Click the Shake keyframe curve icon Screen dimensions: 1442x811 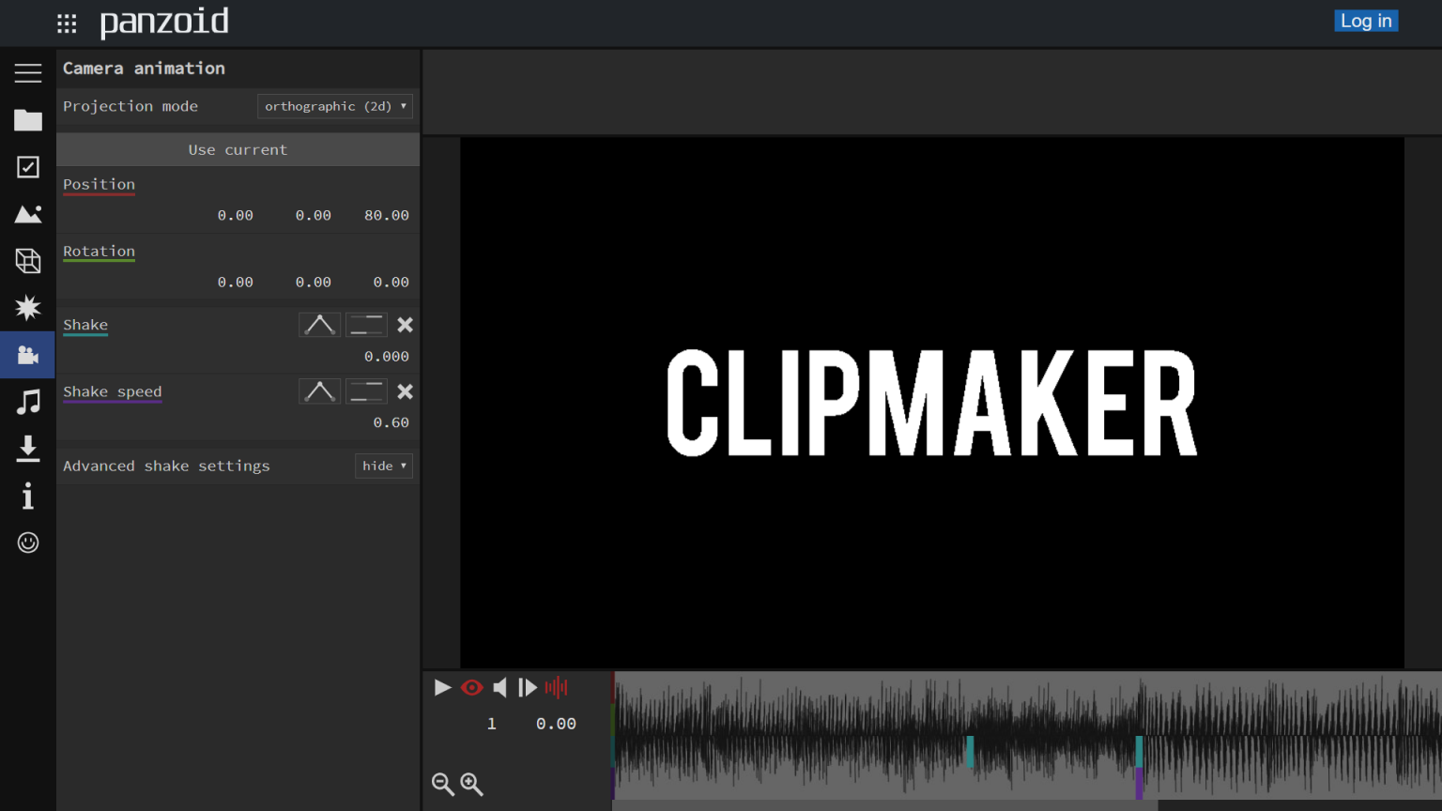[319, 325]
